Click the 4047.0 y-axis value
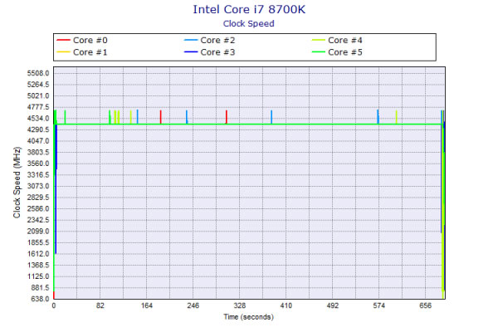This screenshot has height=332, width=498. click(38, 141)
